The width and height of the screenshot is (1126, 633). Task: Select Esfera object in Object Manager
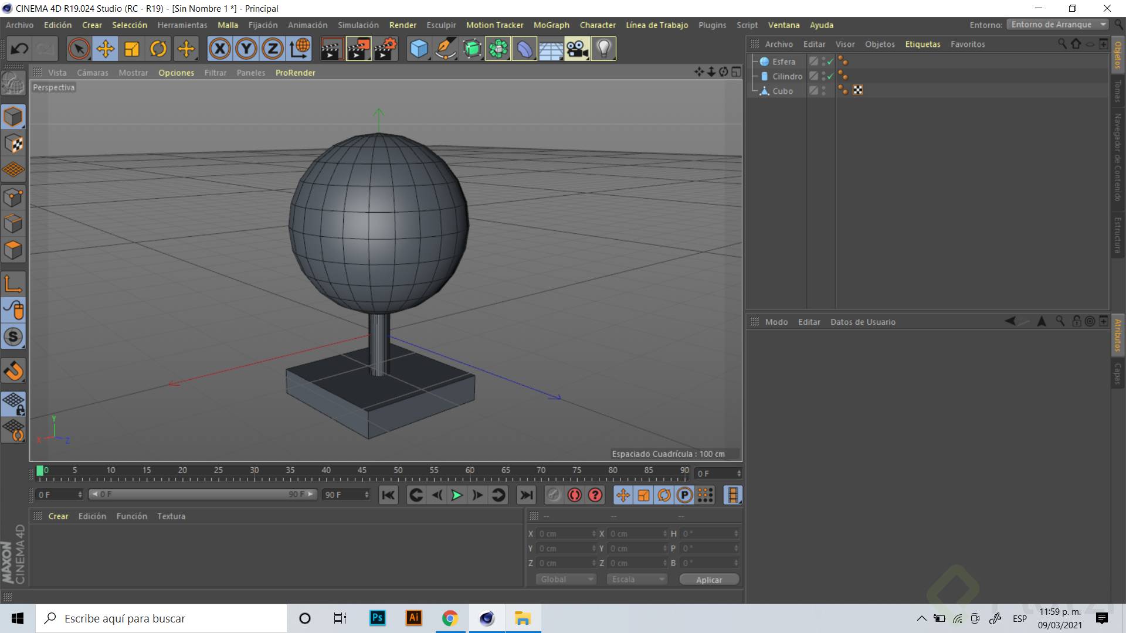click(x=784, y=62)
